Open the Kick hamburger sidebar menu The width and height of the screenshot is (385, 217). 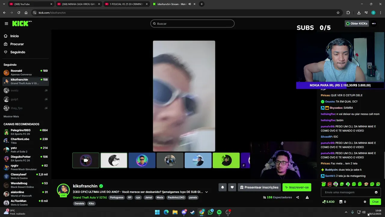click(x=6, y=24)
